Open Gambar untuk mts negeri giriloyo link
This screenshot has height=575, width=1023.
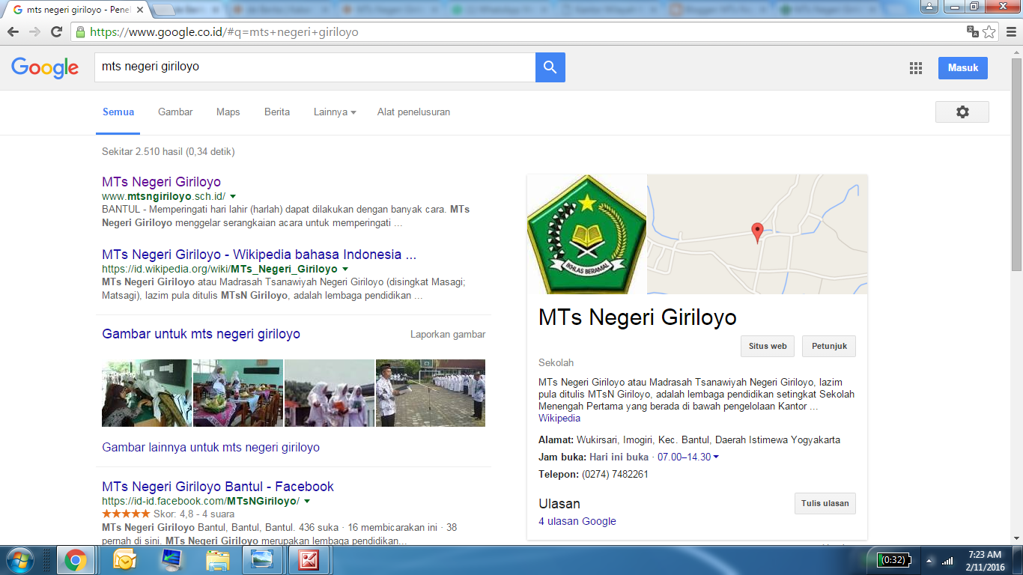(201, 334)
